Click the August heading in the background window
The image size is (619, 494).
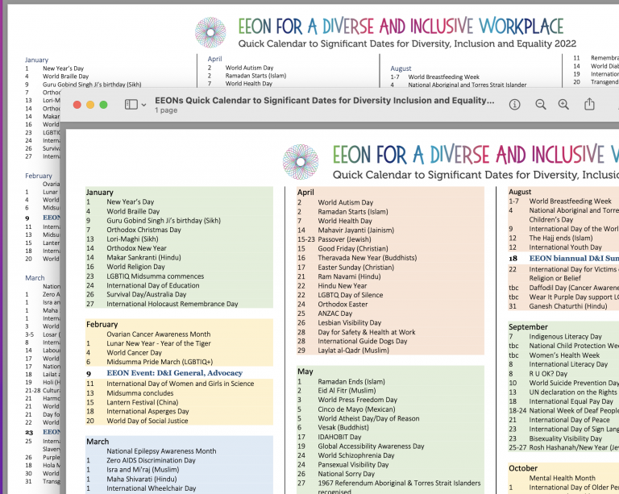coord(401,68)
